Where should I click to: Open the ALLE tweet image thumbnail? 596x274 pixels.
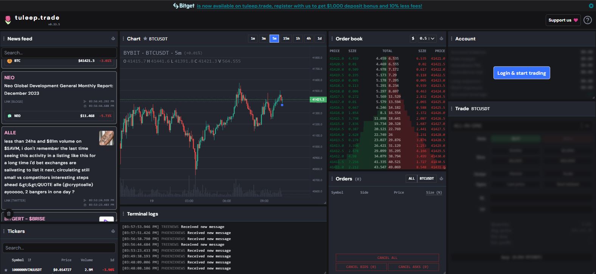(x=107, y=138)
